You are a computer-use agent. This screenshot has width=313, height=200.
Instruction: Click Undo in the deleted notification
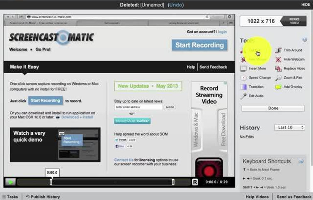point(176,5)
